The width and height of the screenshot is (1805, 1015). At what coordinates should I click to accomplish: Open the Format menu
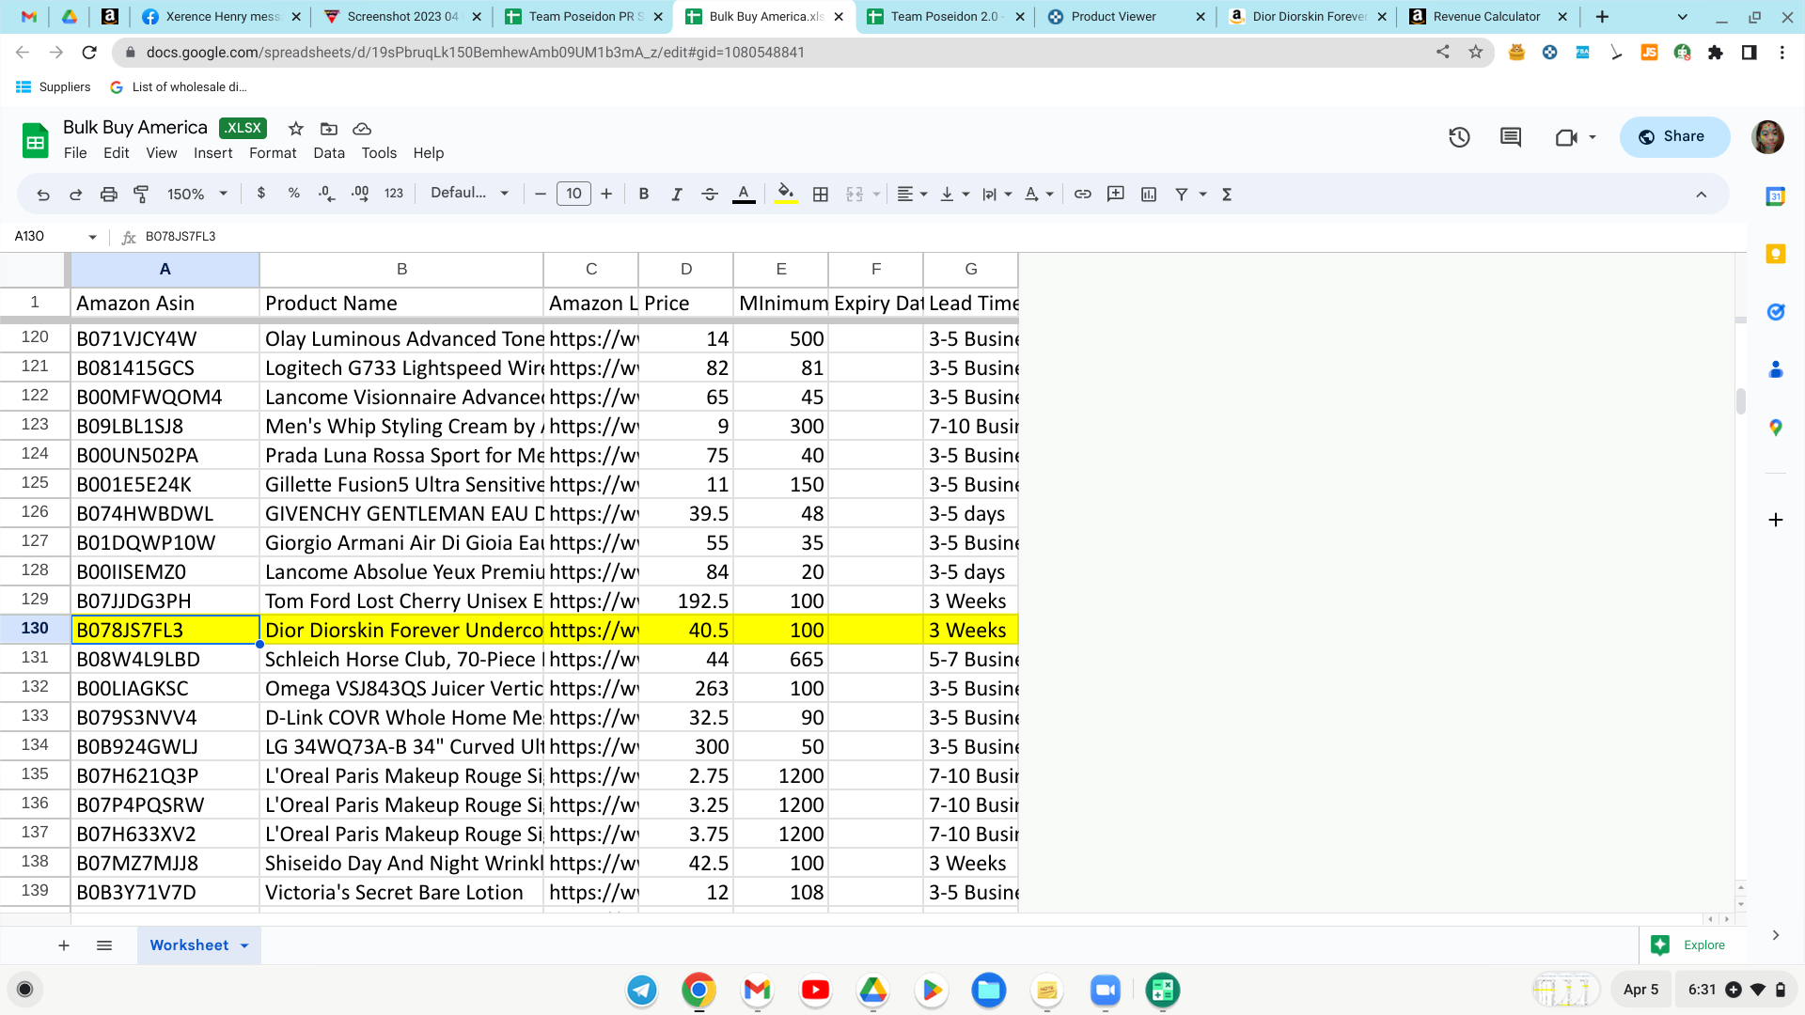coord(273,153)
